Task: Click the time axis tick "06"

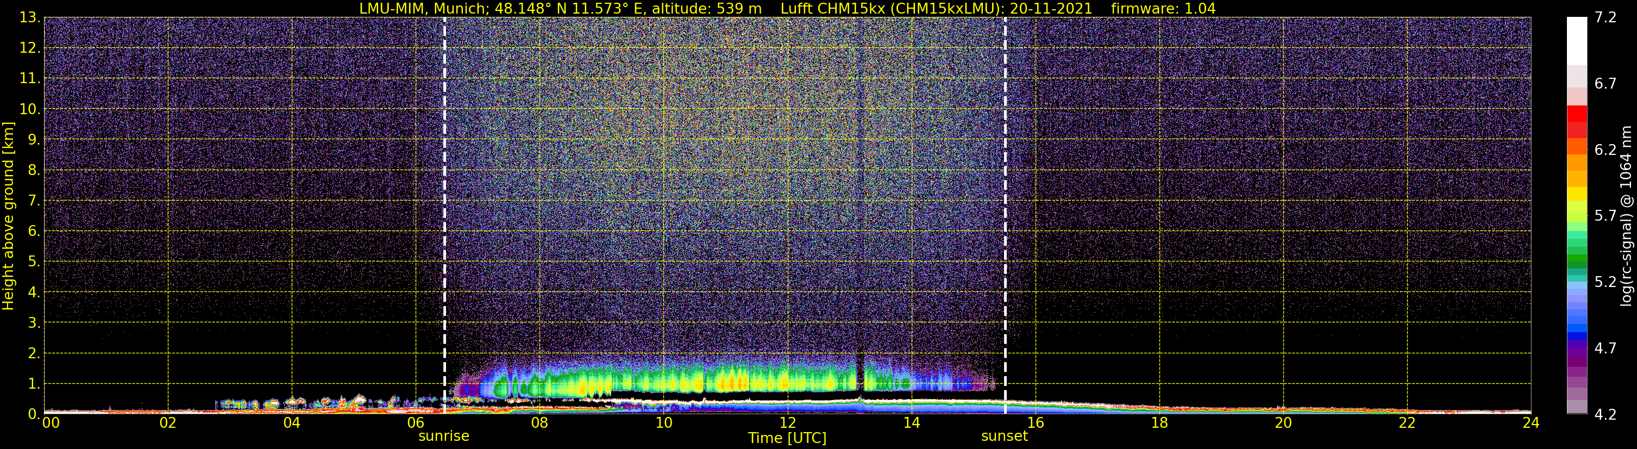Action: [x=416, y=423]
